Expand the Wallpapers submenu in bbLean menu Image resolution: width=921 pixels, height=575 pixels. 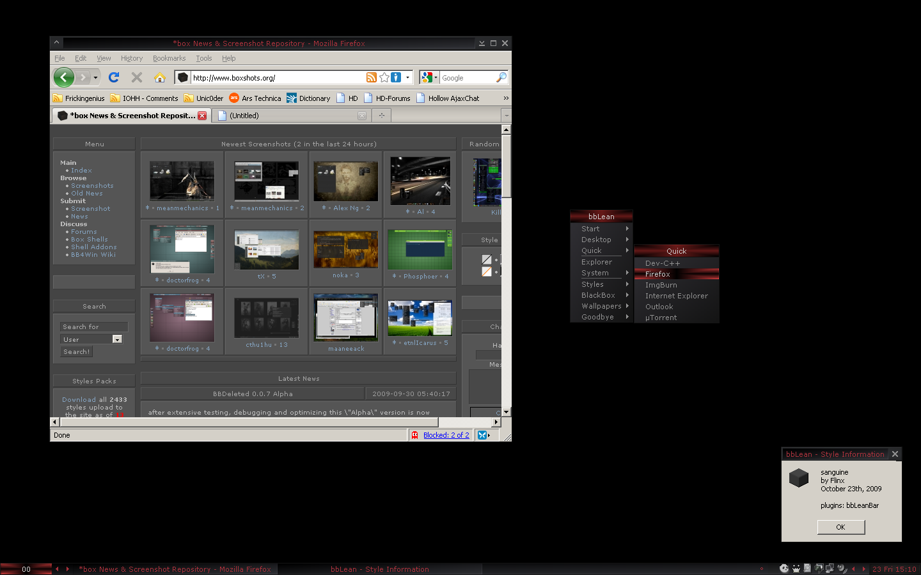coord(601,306)
